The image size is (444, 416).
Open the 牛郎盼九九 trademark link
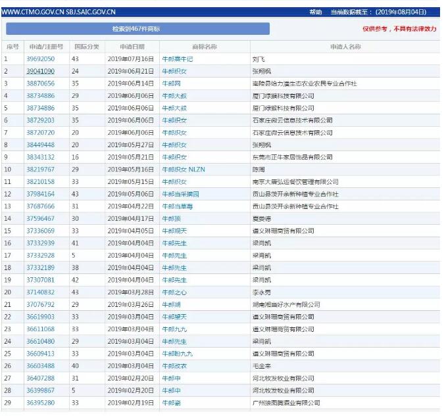(177, 354)
